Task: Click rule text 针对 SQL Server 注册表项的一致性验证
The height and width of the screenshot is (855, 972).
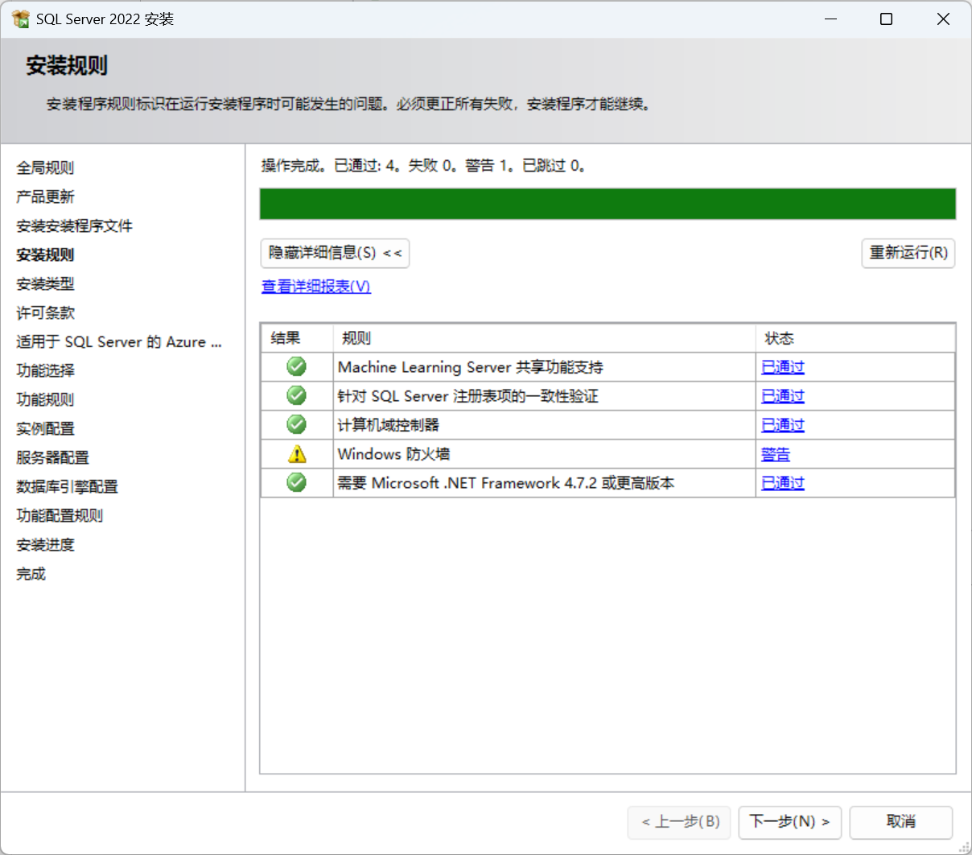Action: pos(468,396)
